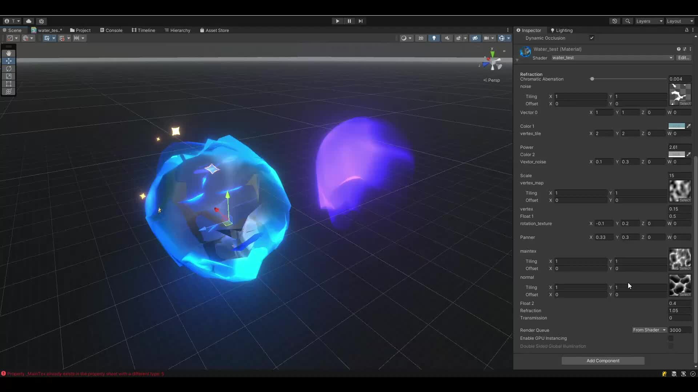The height and width of the screenshot is (392, 698).
Task: Select the Rotate tool
Action: pyautogui.click(x=8, y=69)
